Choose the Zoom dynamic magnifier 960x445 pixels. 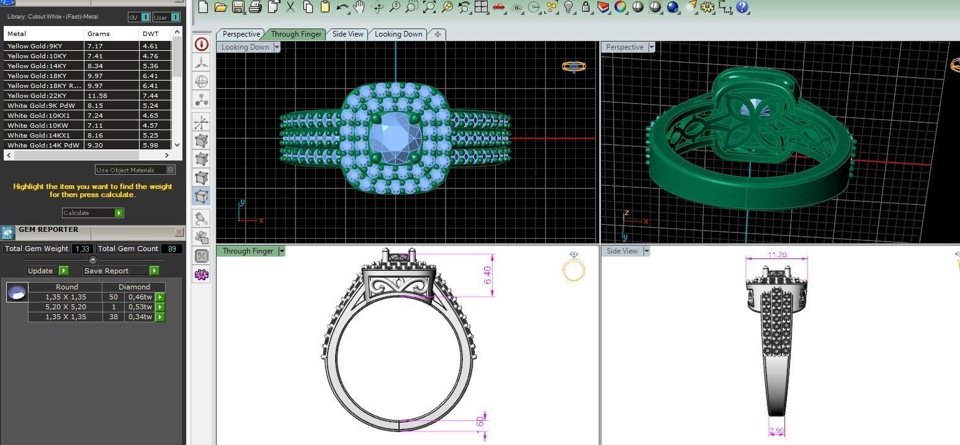pos(395,7)
